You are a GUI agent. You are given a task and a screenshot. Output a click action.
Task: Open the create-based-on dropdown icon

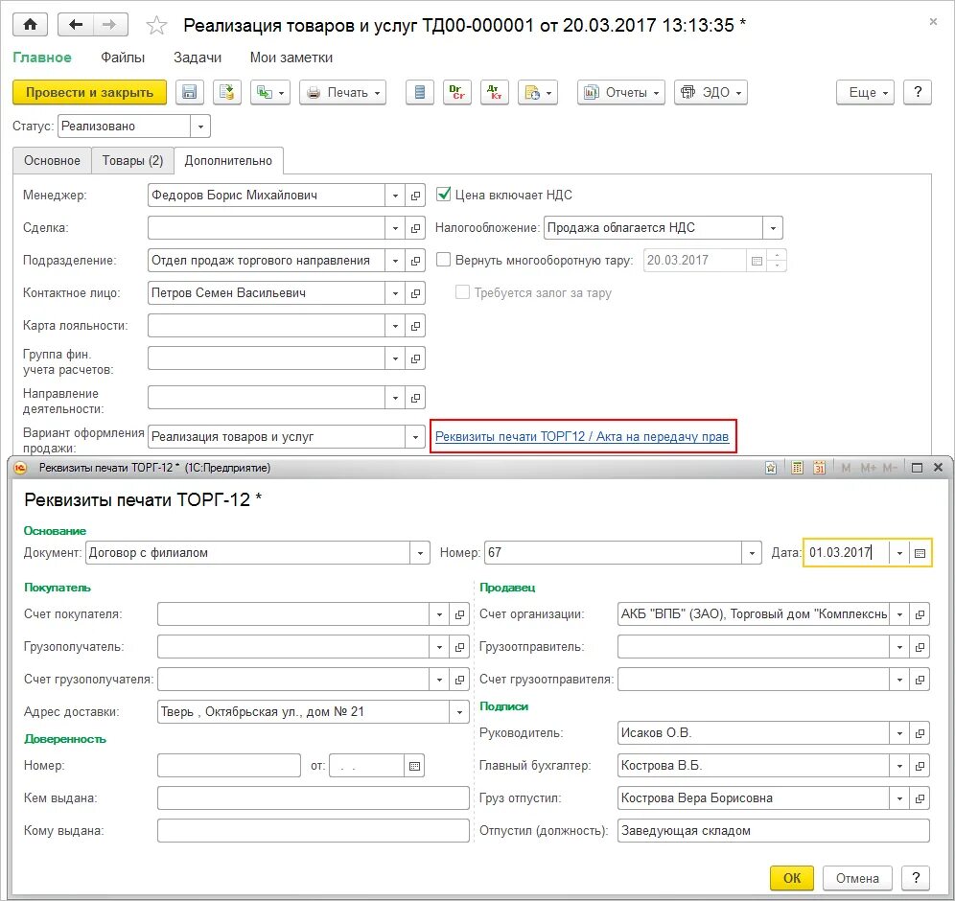point(269,93)
